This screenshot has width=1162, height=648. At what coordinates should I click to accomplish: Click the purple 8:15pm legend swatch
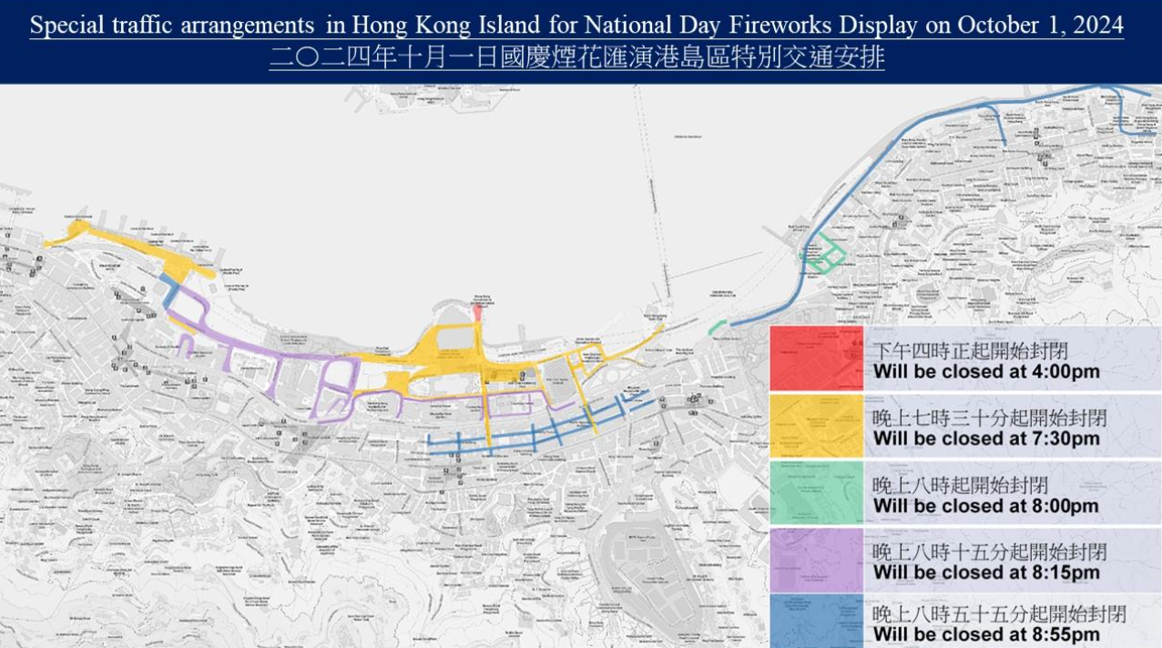coord(816,561)
